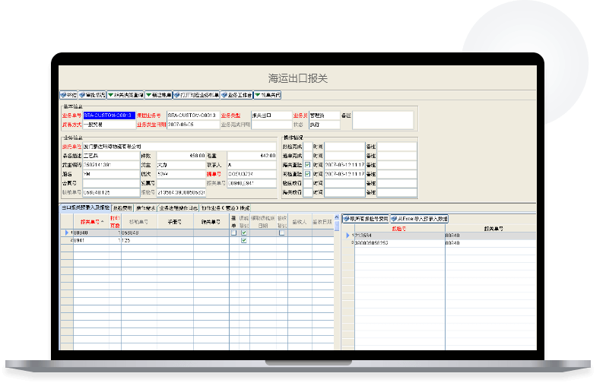Select the 380005056253 row in the right table
This screenshot has height=386, width=606.
coord(439,243)
